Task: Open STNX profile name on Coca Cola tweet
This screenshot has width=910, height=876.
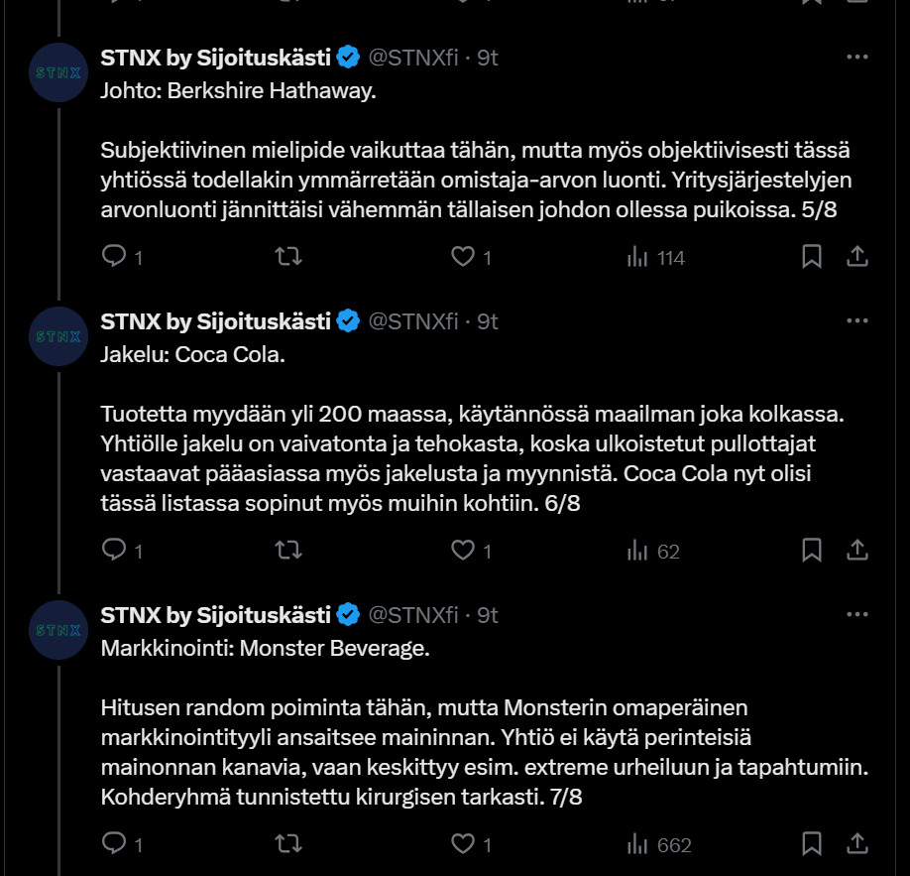Action: click(x=215, y=321)
